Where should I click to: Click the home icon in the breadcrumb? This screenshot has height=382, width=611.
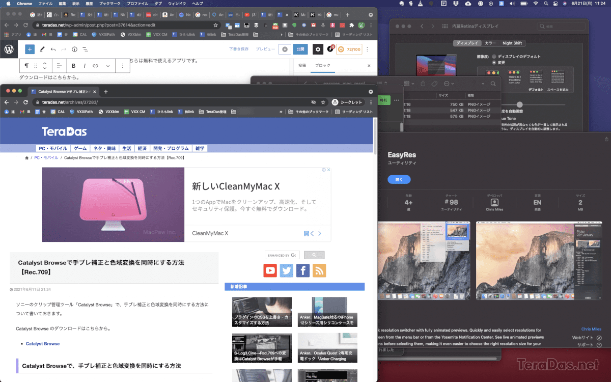click(x=27, y=158)
